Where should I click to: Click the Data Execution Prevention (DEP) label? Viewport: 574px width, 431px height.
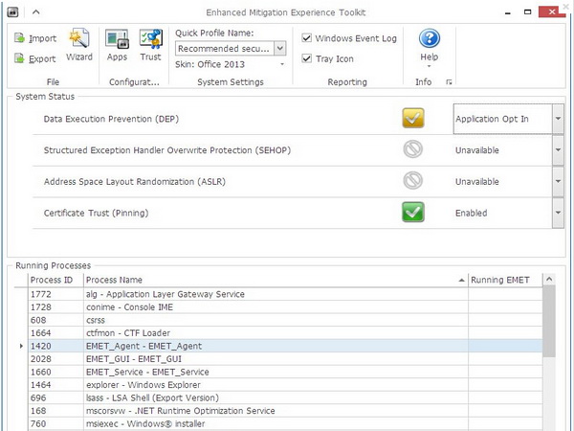[111, 119]
